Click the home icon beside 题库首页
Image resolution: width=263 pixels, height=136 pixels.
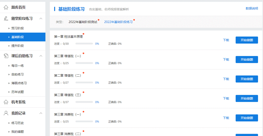coord(6,8)
